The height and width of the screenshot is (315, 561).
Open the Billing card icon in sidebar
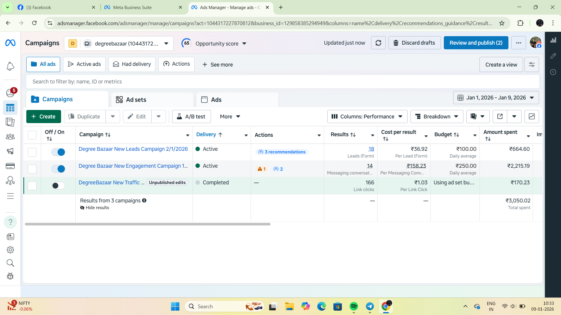[10, 166]
